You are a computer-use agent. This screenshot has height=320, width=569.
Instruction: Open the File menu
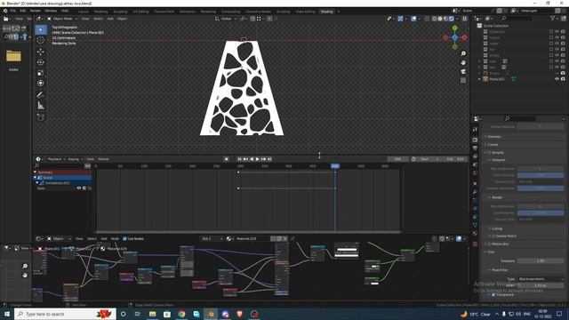click(13, 11)
